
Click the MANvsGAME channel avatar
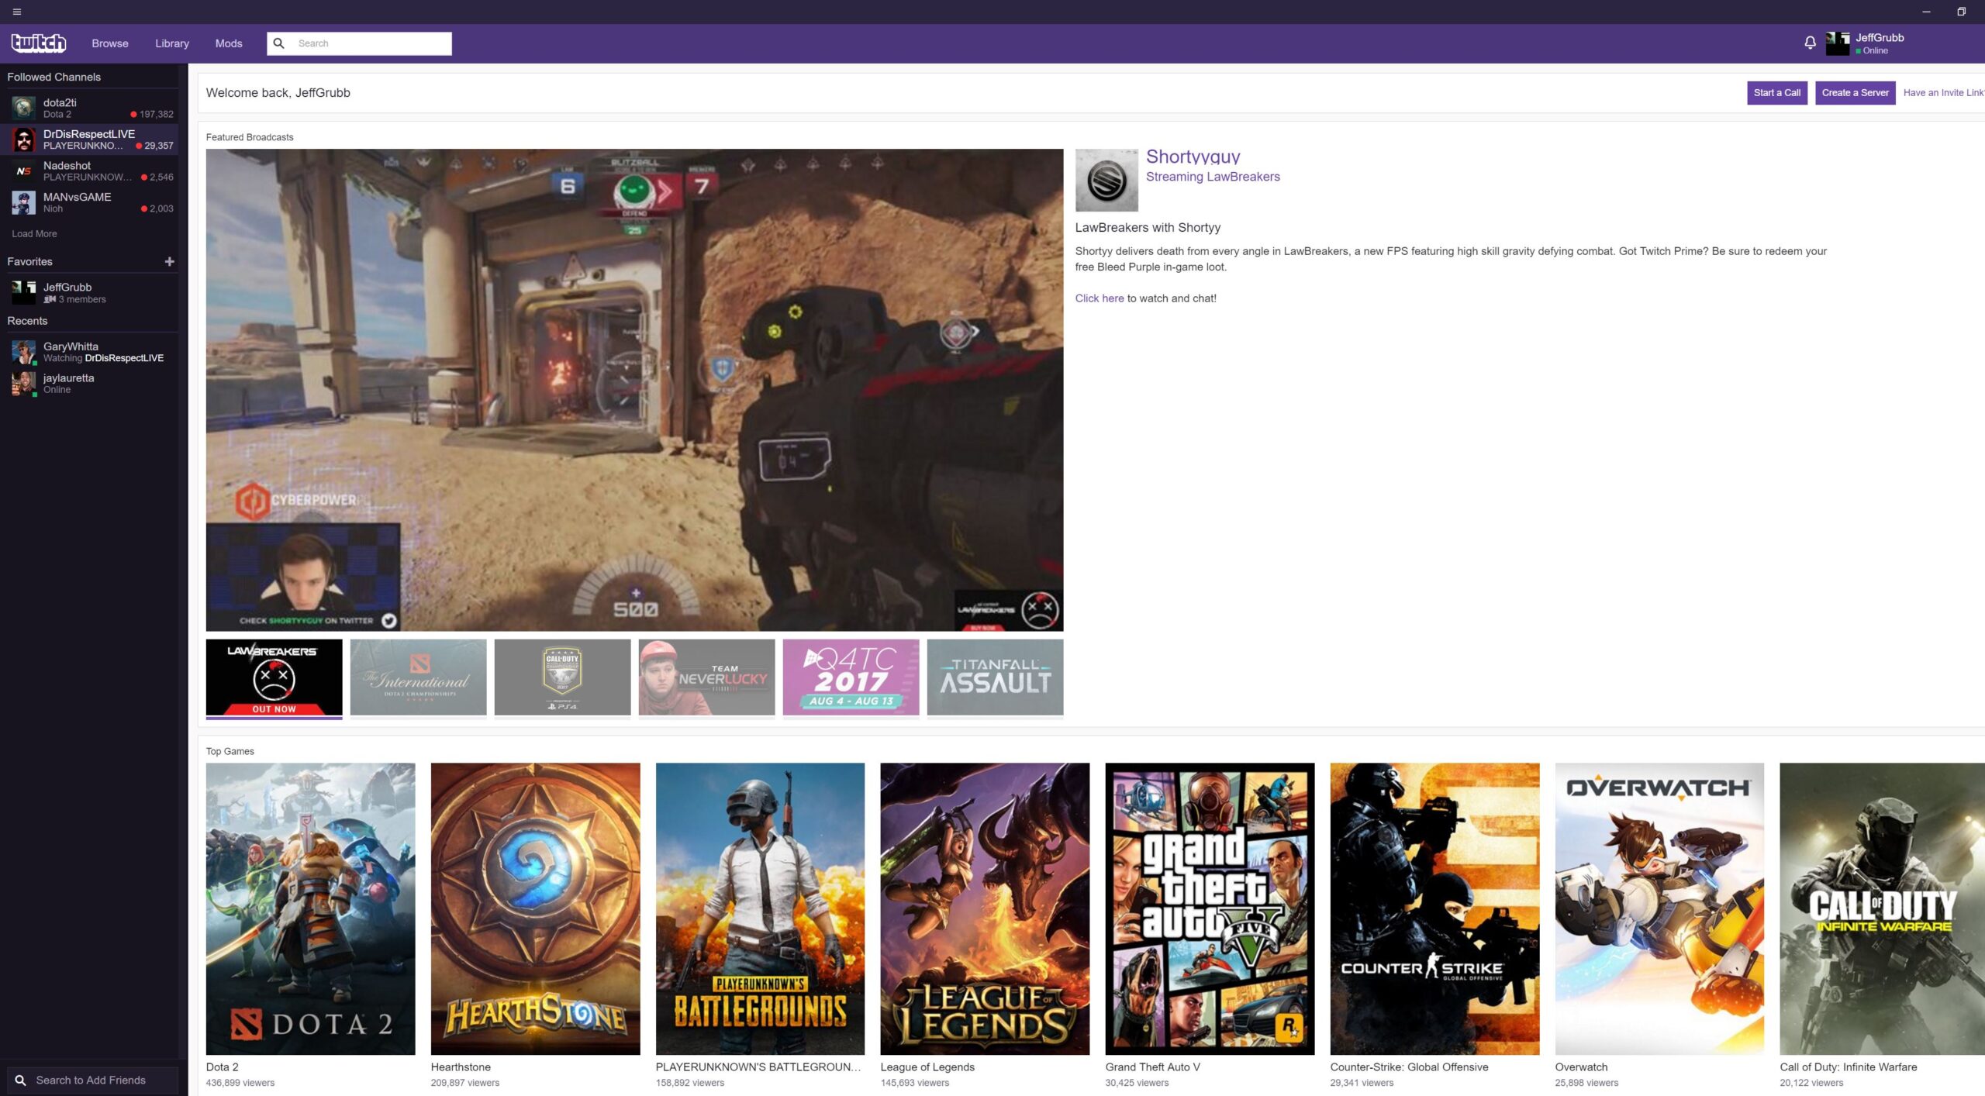click(x=23, y=202)
